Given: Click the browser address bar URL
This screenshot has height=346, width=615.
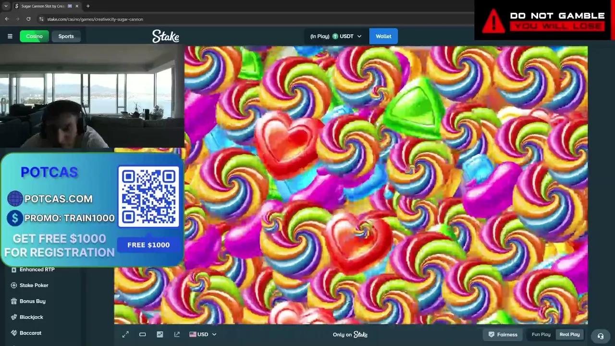Looking at the screenshot, I should [95, 19].
